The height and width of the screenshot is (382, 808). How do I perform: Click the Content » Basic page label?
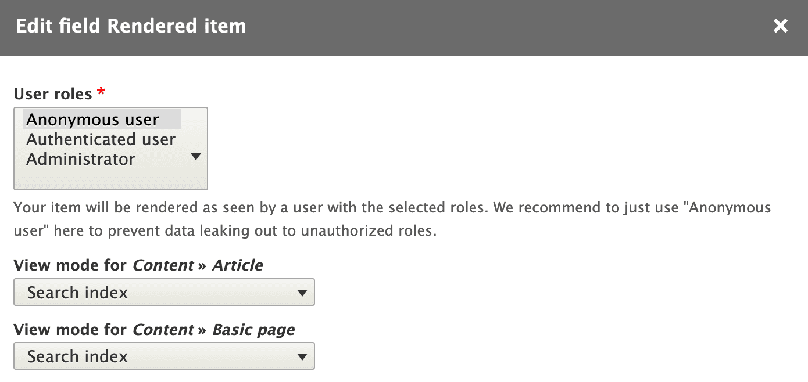154,330
